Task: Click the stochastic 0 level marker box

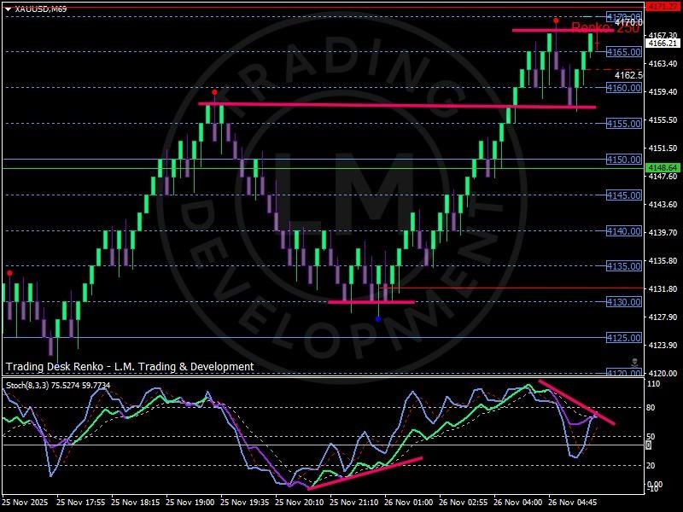Action: (649, 445)
